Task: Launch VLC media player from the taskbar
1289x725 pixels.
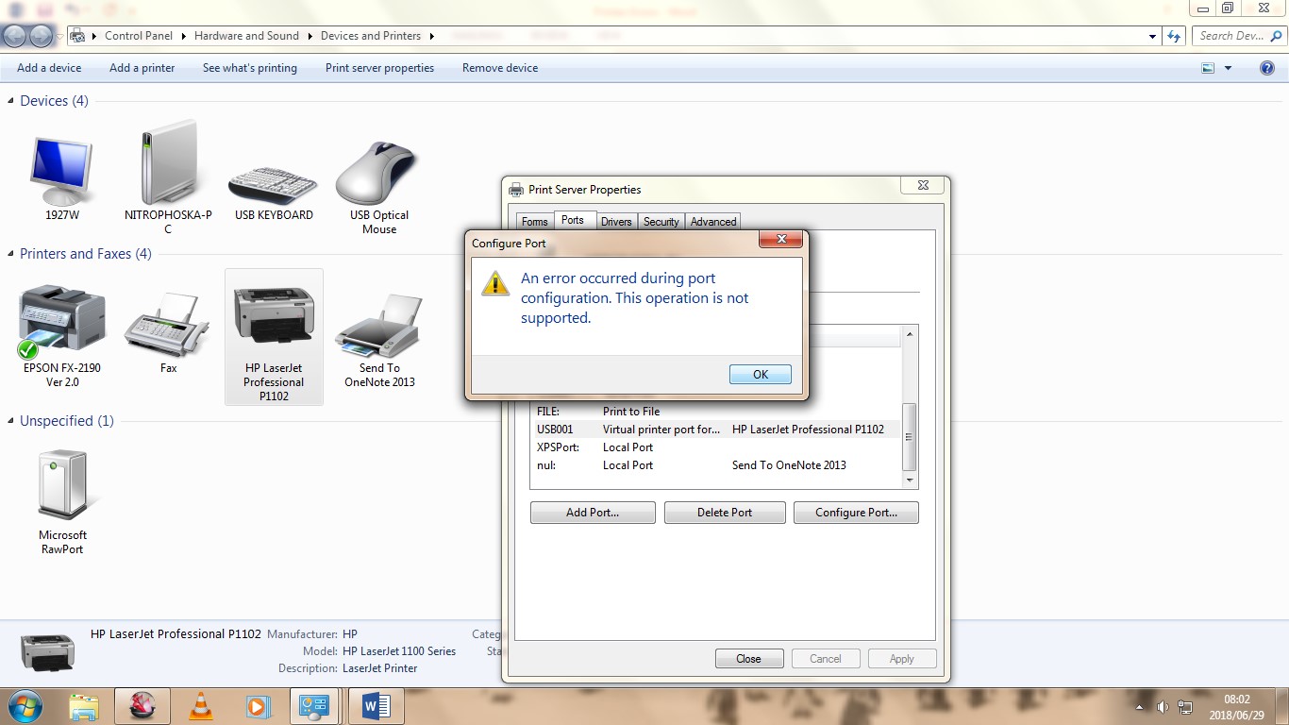Action: click(x=201, y=706)
